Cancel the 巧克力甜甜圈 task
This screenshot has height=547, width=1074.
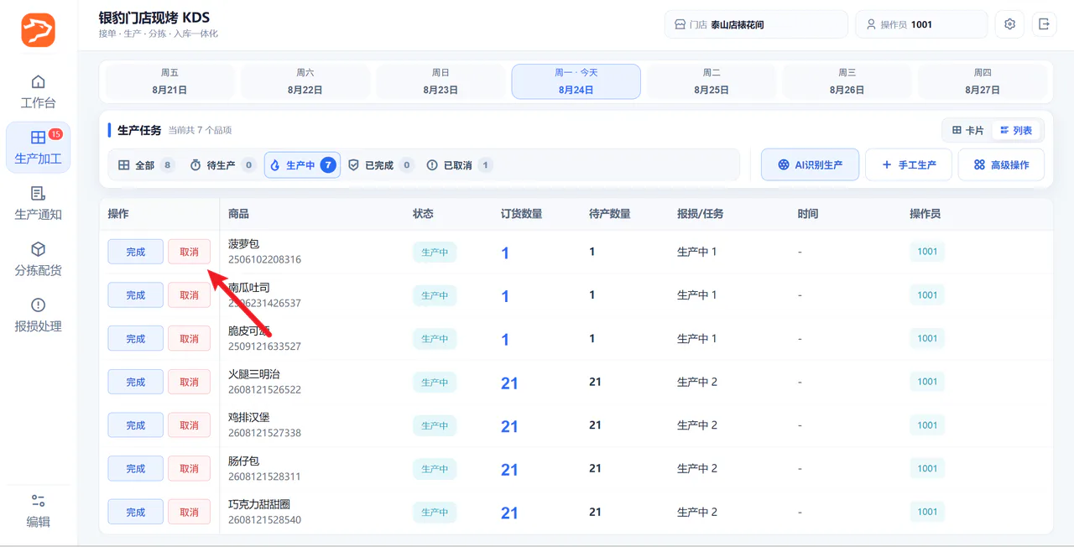(189, 512)
